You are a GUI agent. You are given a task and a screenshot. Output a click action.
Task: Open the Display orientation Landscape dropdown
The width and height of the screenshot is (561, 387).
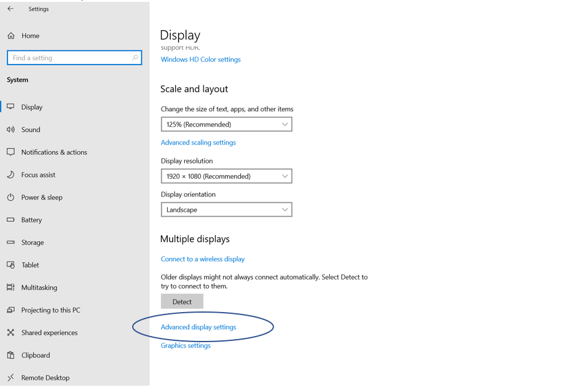coord(226,210)
